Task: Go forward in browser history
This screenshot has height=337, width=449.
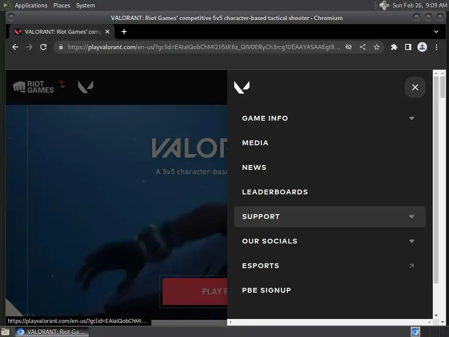Action: pyautogui.click(x=29, y=47)
